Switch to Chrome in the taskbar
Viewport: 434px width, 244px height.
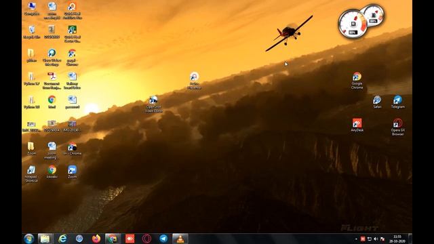[x=113, y=239]
